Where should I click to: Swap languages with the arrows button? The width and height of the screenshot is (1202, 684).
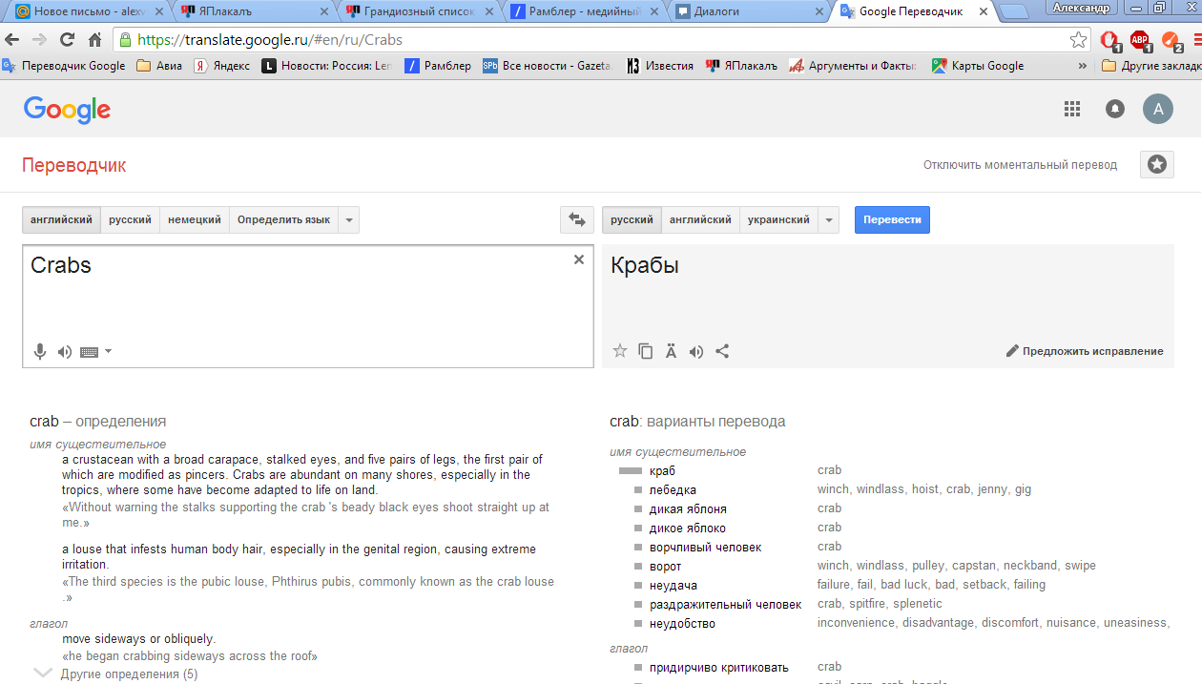point(576,219)
